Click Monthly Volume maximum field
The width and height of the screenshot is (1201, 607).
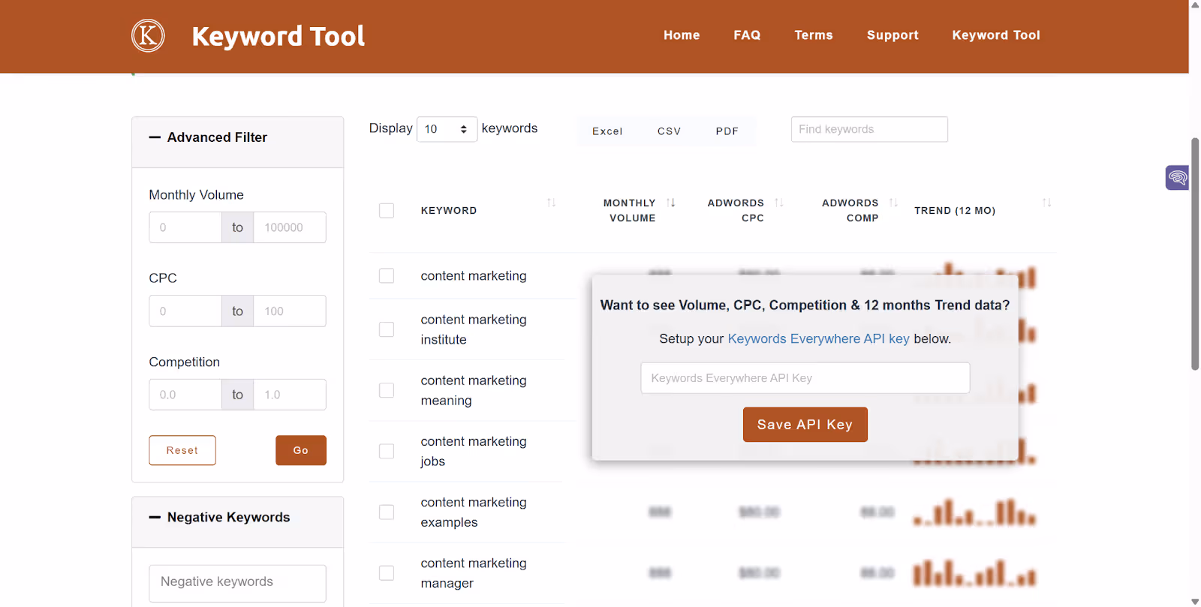290,227
